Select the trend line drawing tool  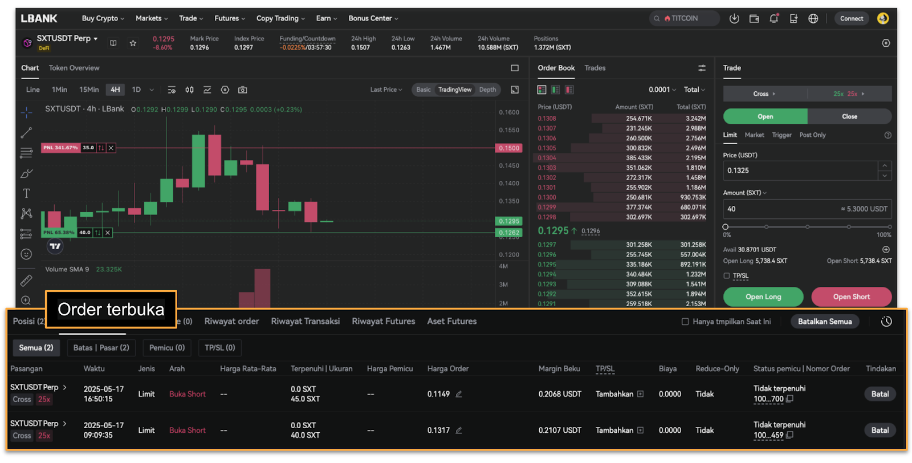26,133
